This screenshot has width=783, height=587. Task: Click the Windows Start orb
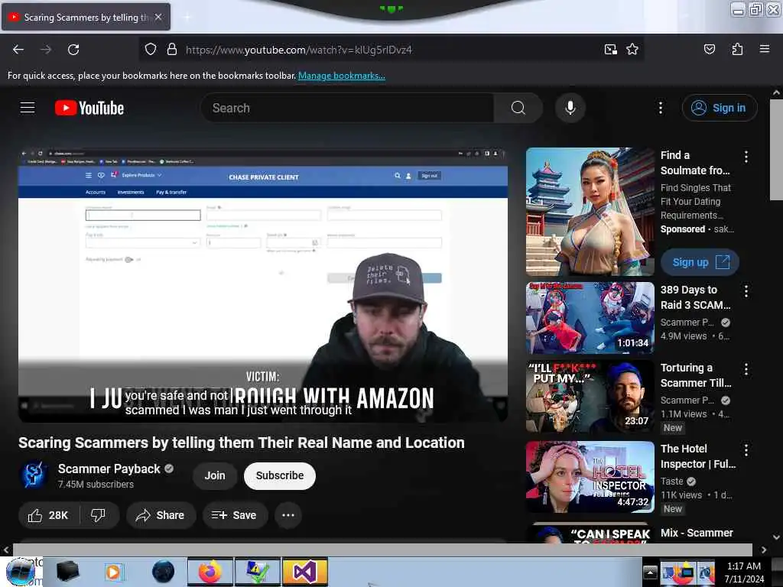pyautogui.click(x=21, y=572)
